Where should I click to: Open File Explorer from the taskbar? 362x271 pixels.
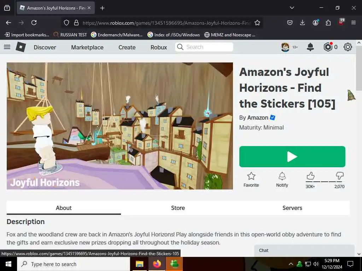click(139, 264)
